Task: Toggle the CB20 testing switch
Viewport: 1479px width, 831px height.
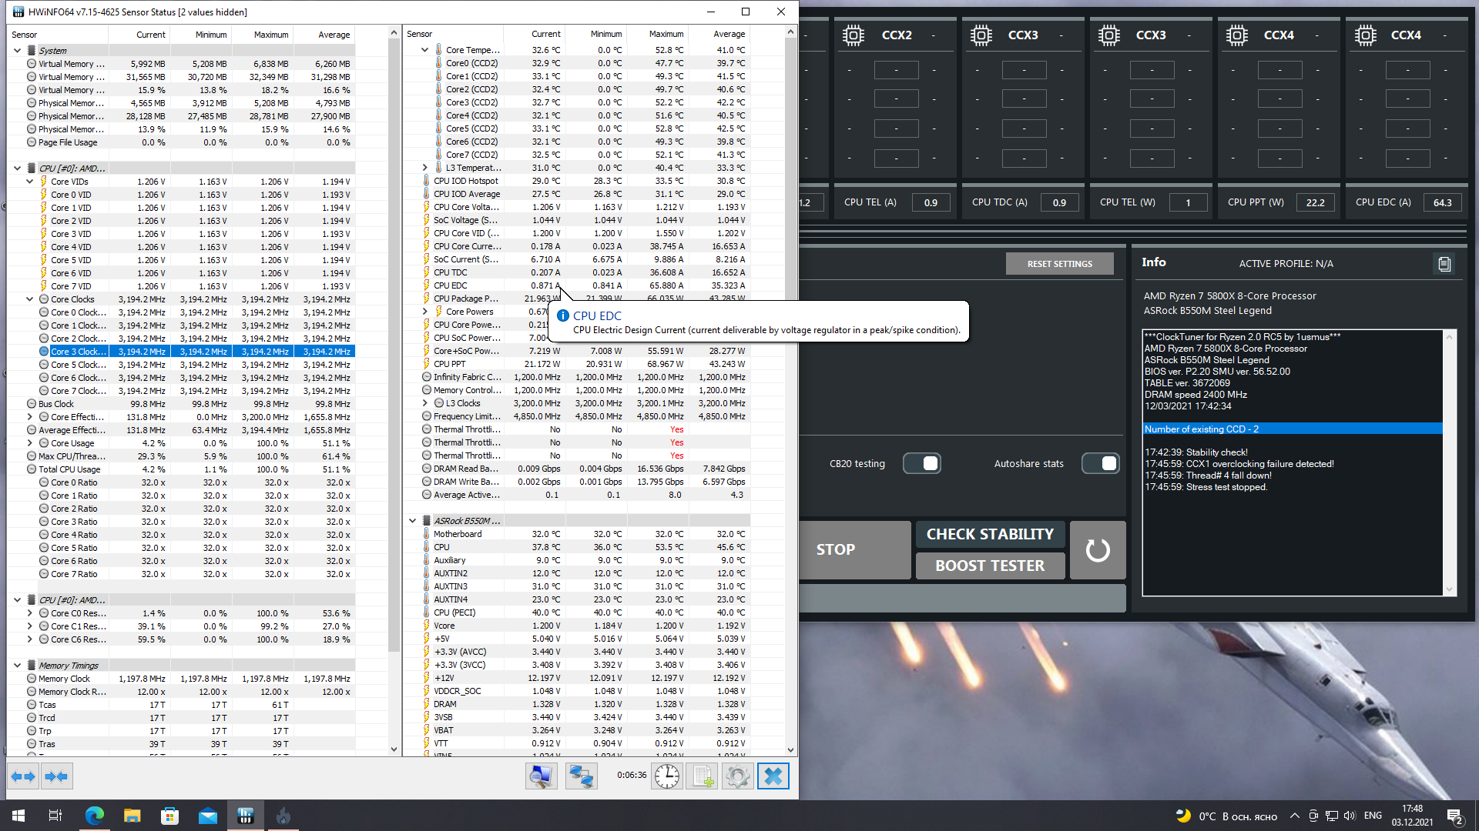Action: pos(922,463)
